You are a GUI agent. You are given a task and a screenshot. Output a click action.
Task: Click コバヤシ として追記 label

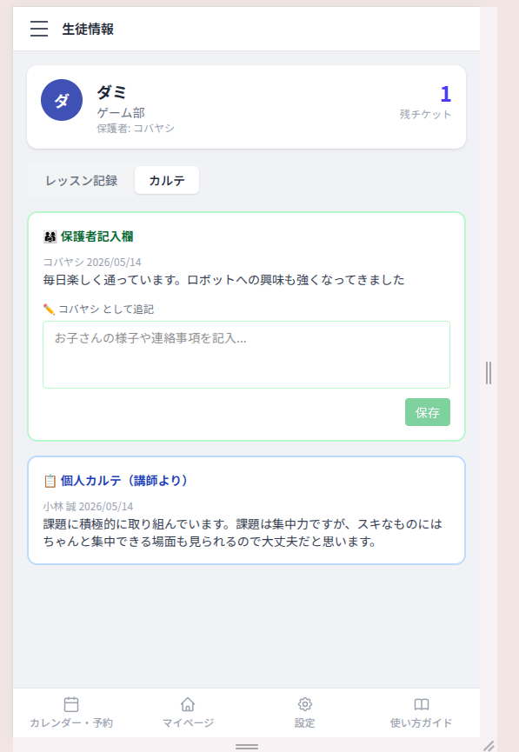(x=106, y=309)
